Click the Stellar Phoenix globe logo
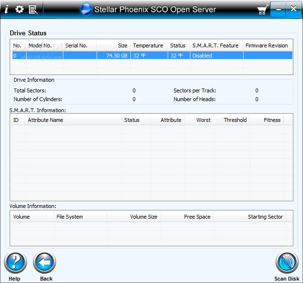This screenshot has height=283, width=303. tap(86, 9)
